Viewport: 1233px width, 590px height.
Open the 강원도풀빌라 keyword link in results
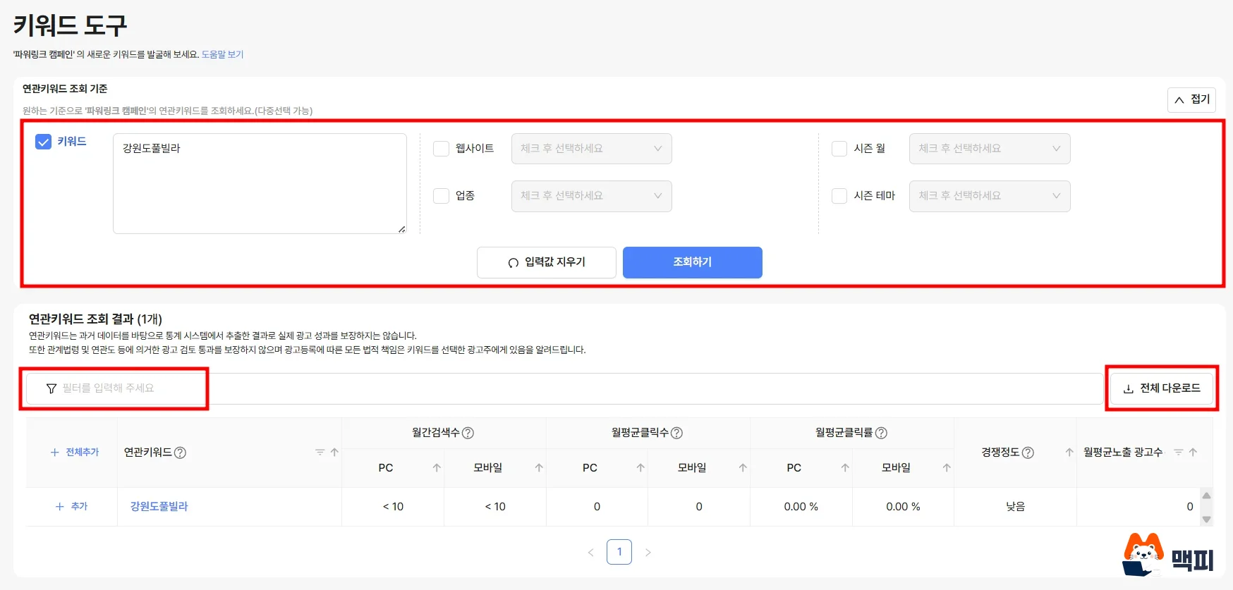pyautogui.click(x=159, y=507)
